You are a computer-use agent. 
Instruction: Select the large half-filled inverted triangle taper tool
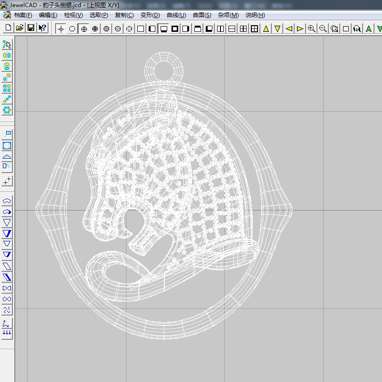point(7,233)
